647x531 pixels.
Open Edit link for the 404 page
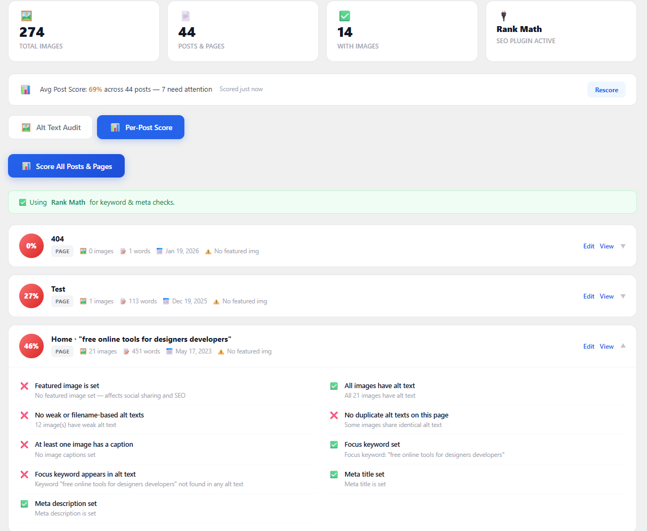click(x=589, y=246)
